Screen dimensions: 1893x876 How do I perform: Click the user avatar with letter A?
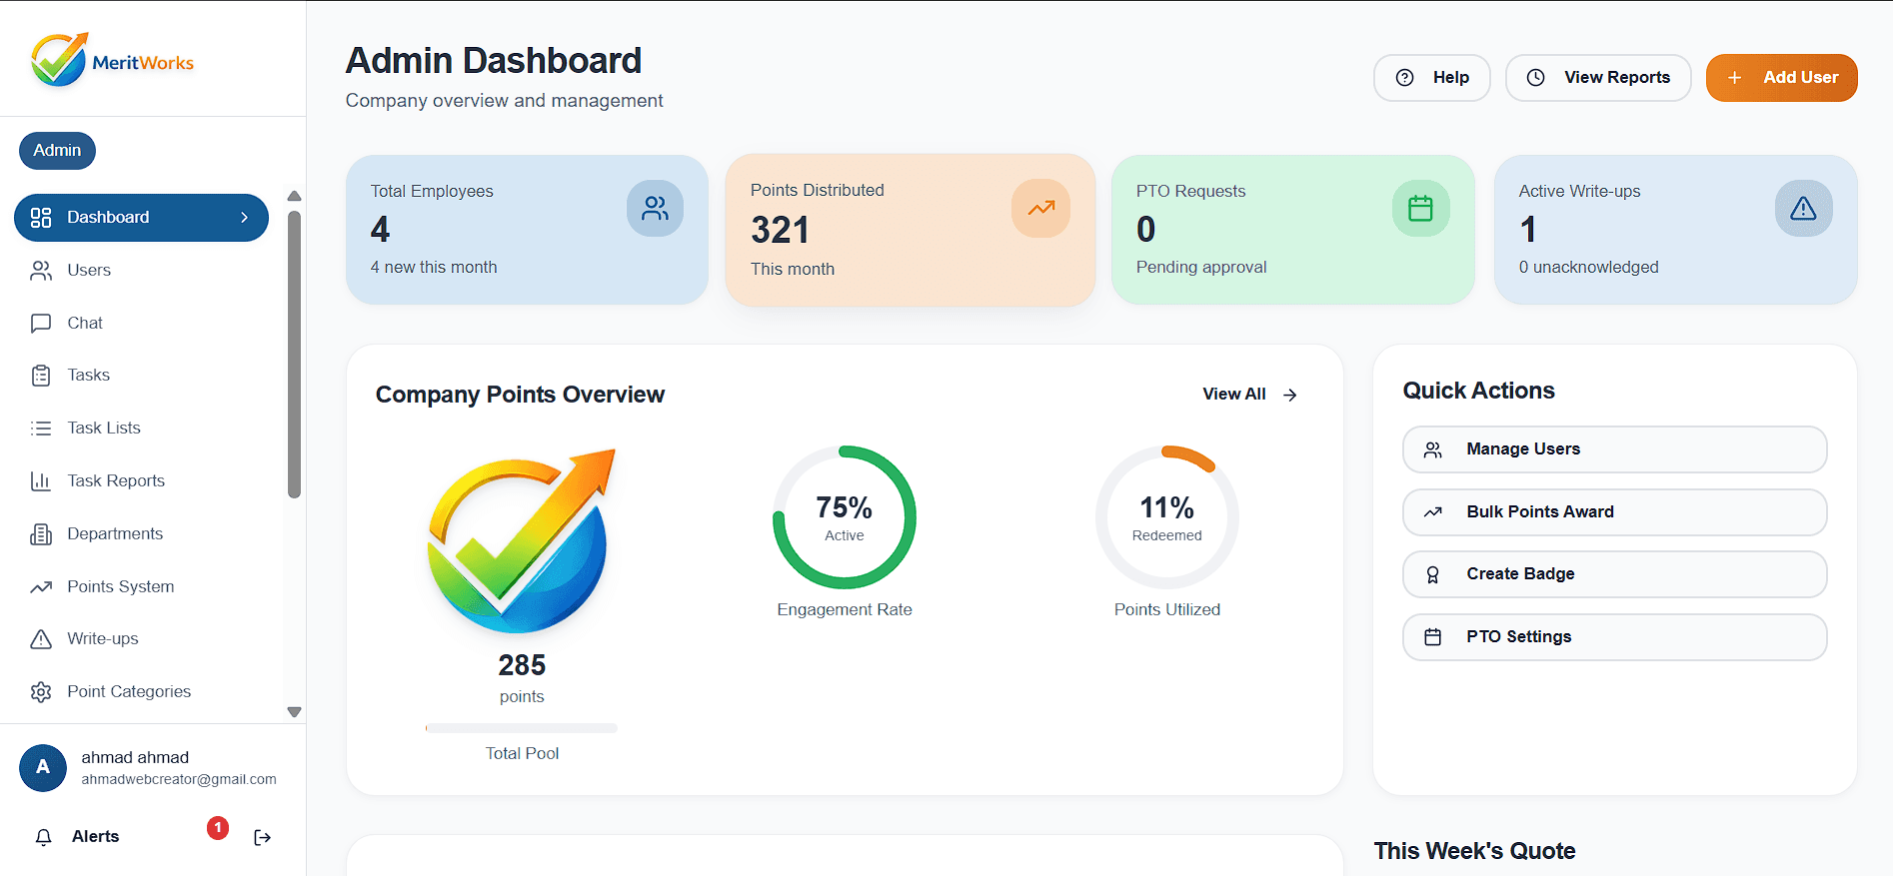tap(43, 767)
